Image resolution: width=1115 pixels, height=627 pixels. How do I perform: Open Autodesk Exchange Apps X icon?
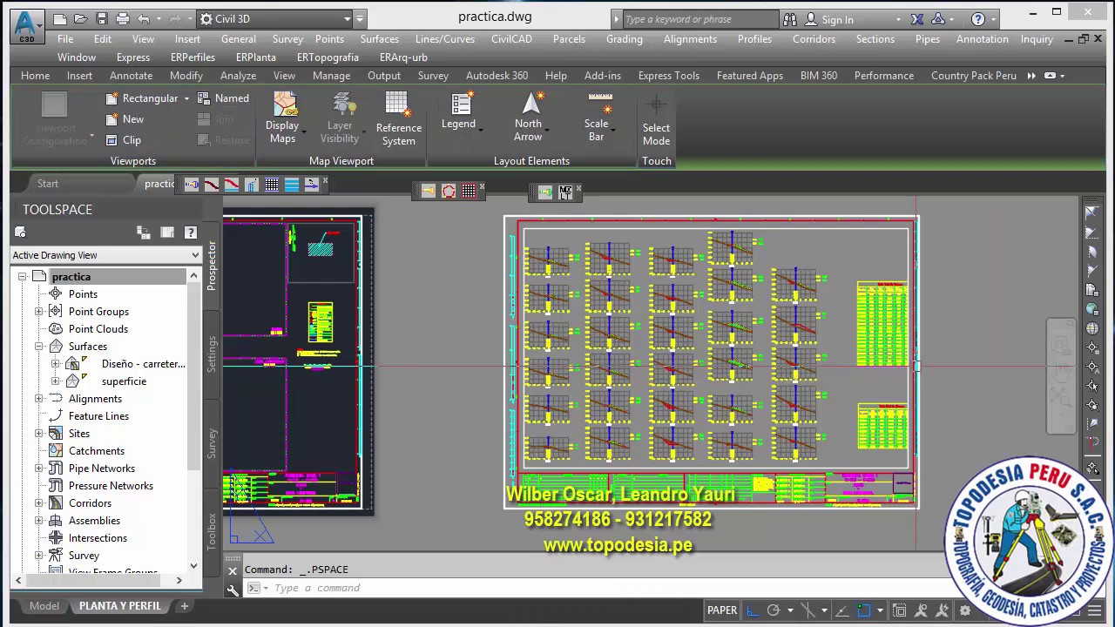pos(917,19)
